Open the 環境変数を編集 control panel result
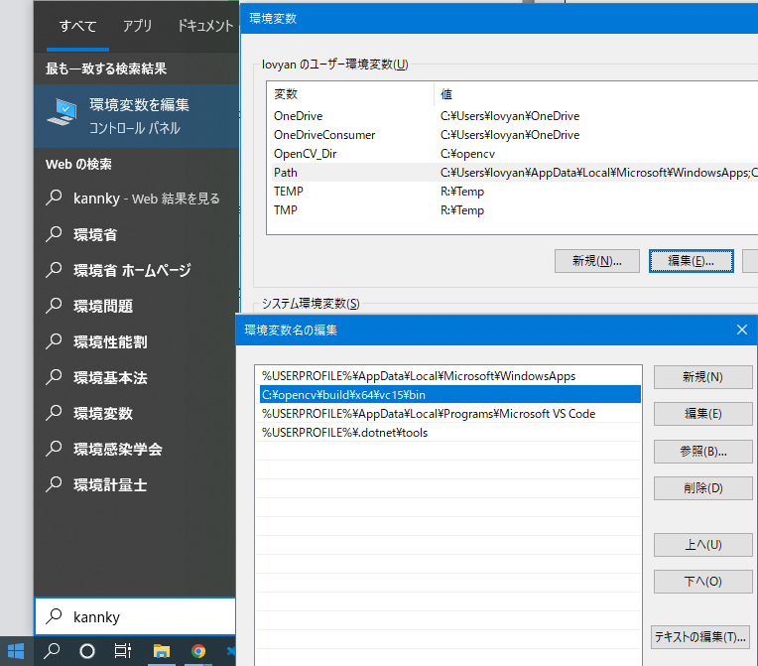The height and width of the screenshot is (666, 758). [x=136, y=116]
